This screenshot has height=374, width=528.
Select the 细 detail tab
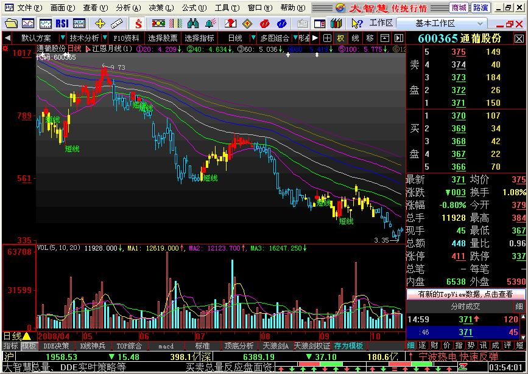tap(411, 345)
